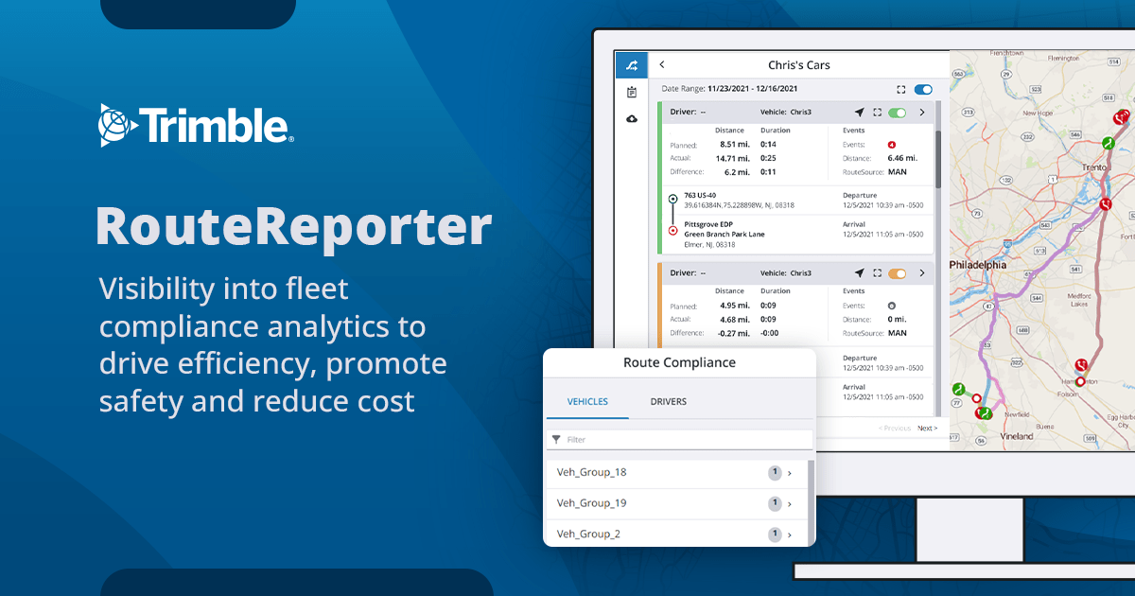Go back using the arrow beside Chris's Cars
Viewport: 1135px width, 596px height.
[x=662, y=64]
